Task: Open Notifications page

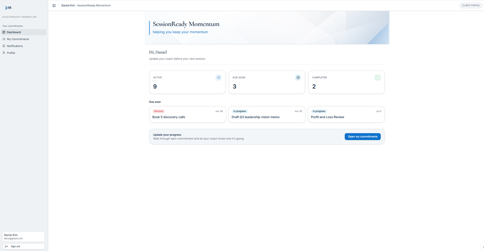Action: [24, 46]
